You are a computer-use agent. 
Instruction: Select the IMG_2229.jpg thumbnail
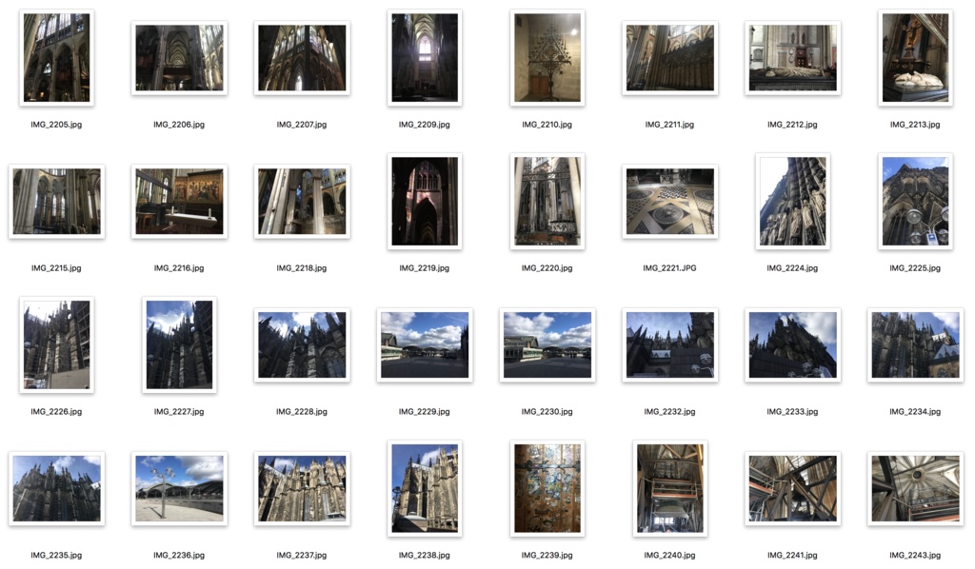point(425,344)
